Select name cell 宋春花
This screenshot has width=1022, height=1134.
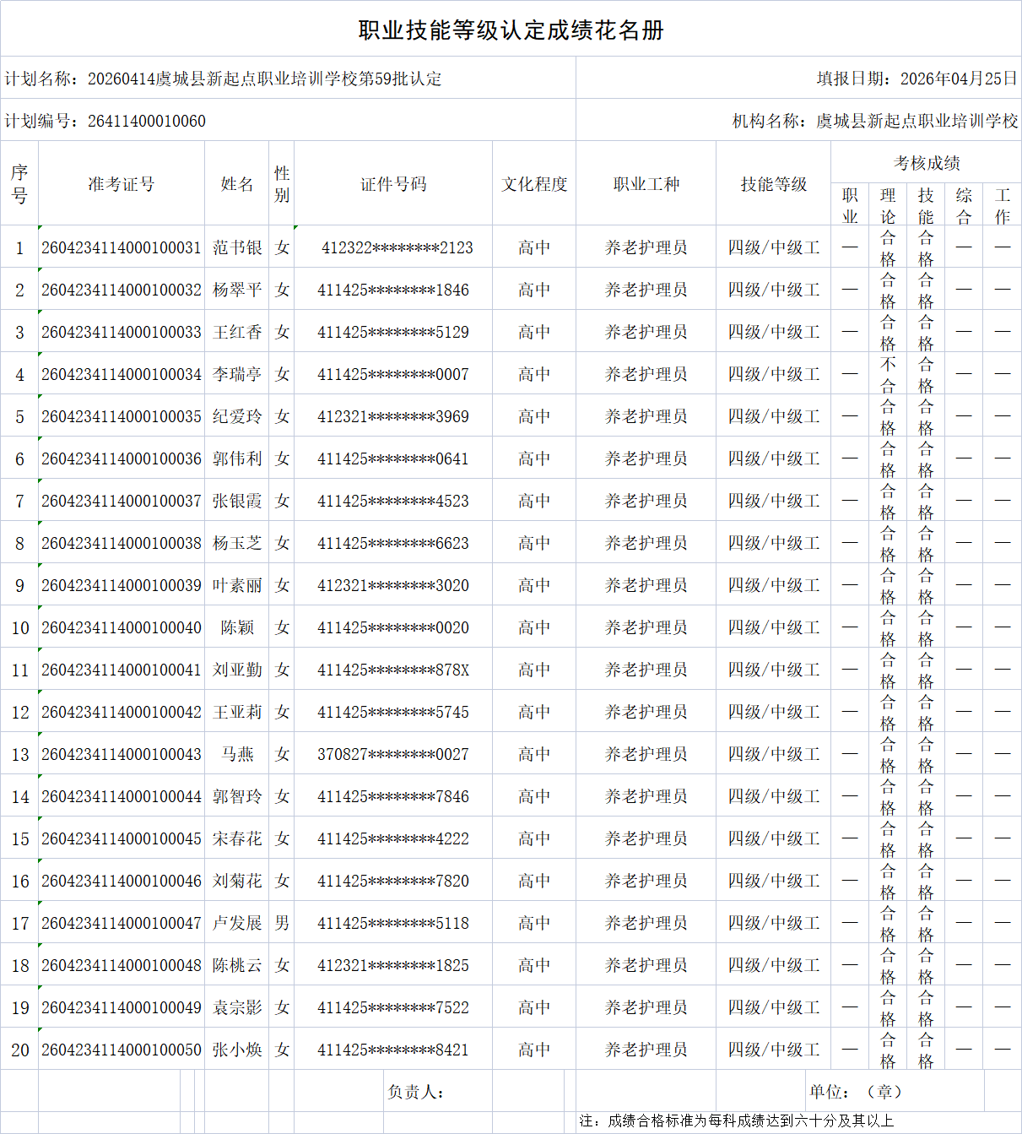[237, 838]
